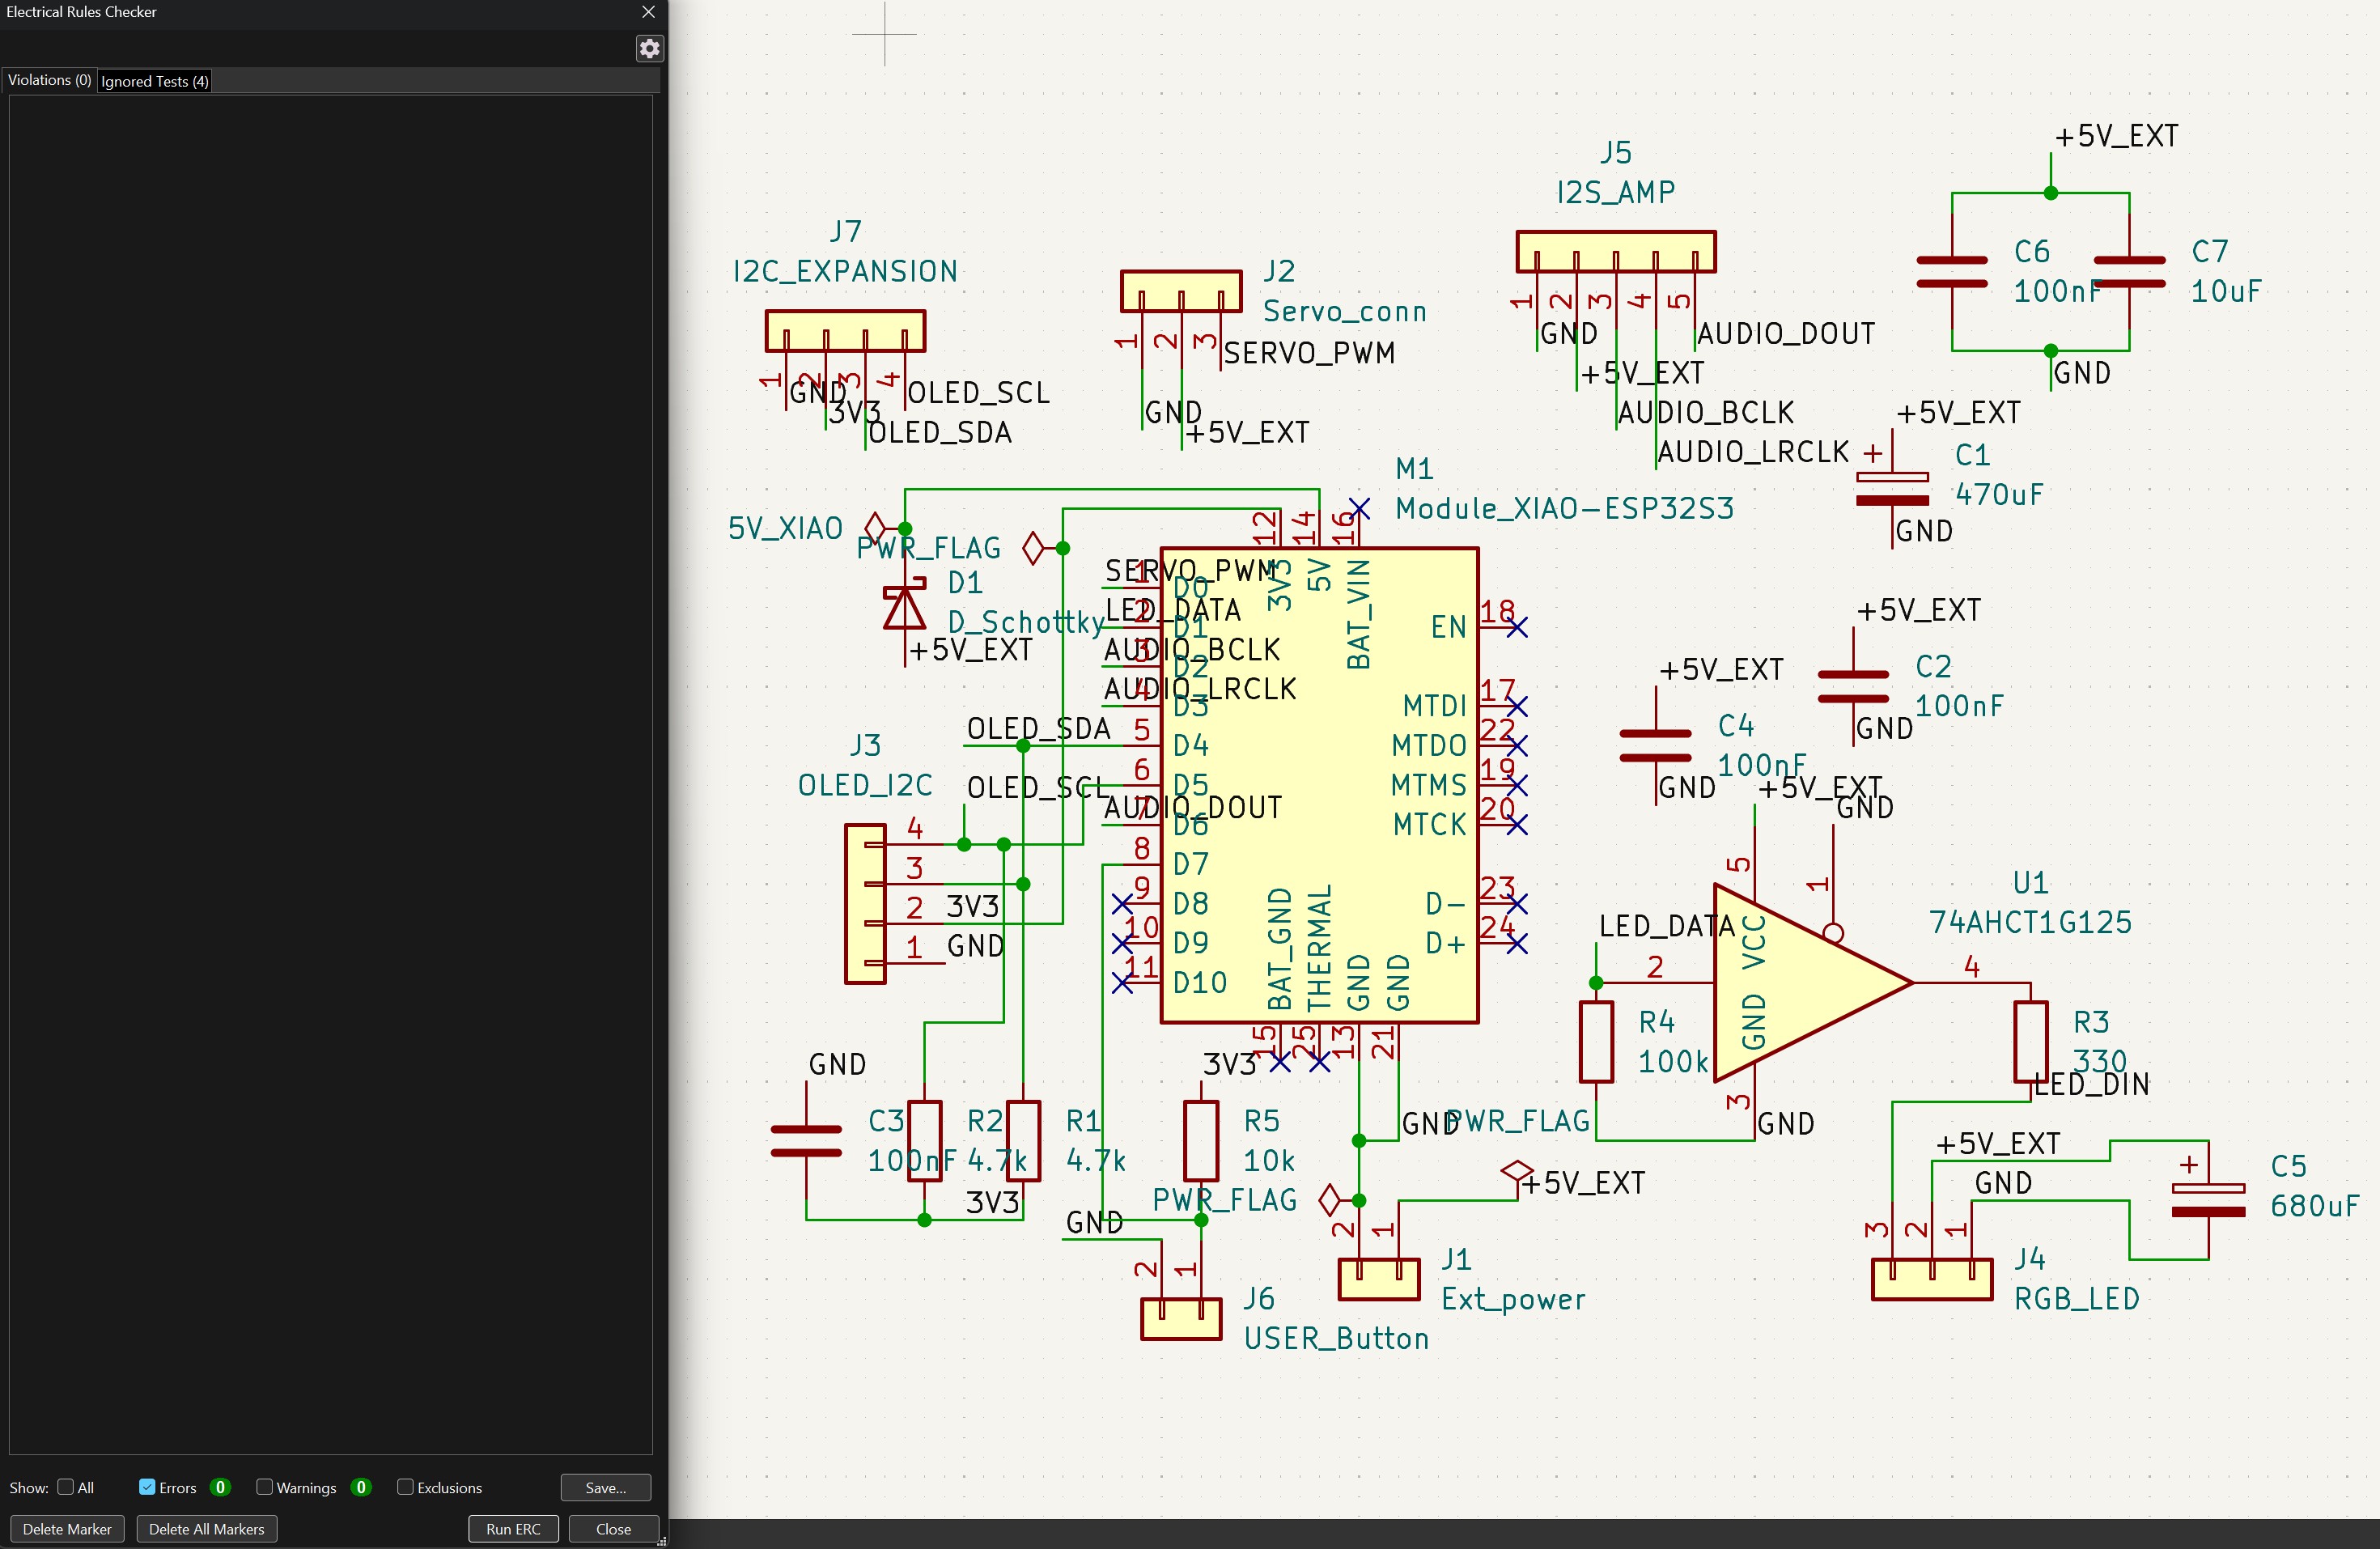
Task: Select the C1 470uF polarized capacitor symbol
Action: tap(1892, 489)
